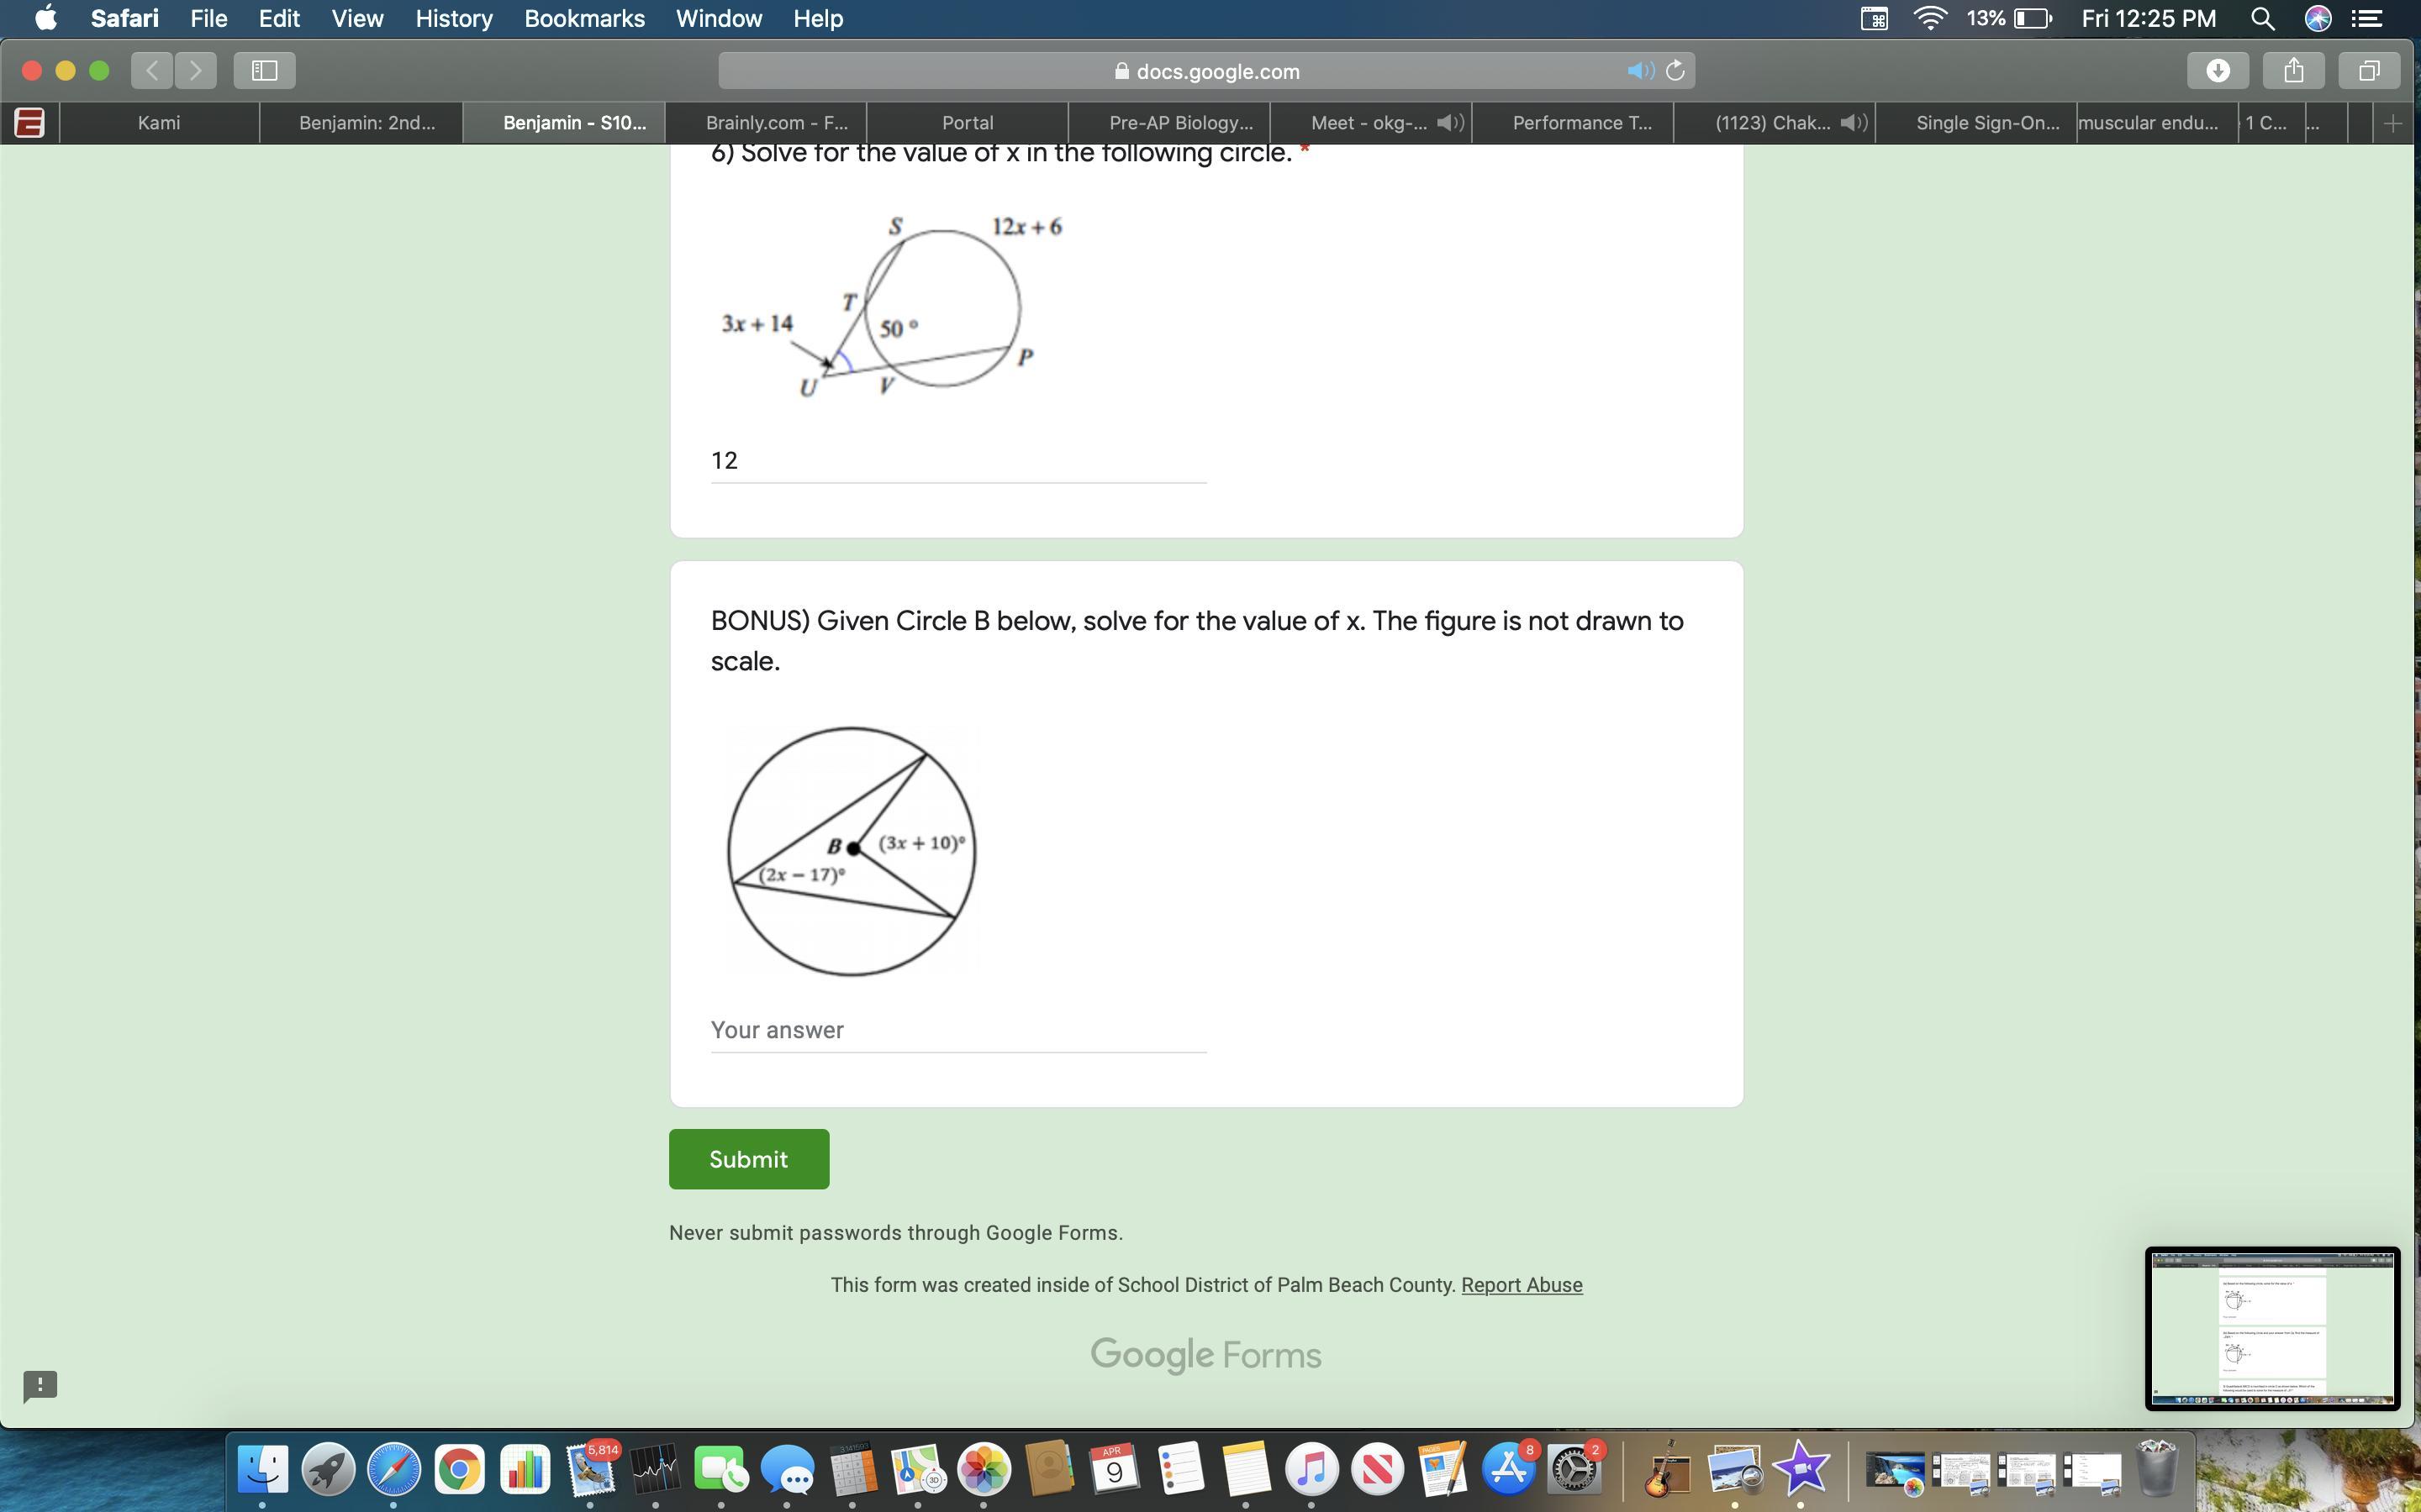Switch to Pre-AP Biology tab
Viewport: 2421px width, 1512px height.
click(x=1180, y=123)
